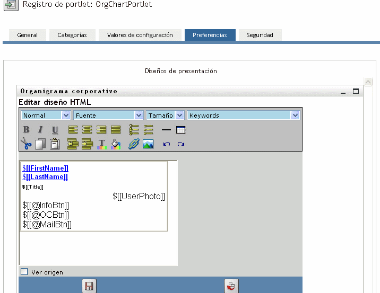
Task: Revert layout changes with red arrow icon
Action: 231,286
